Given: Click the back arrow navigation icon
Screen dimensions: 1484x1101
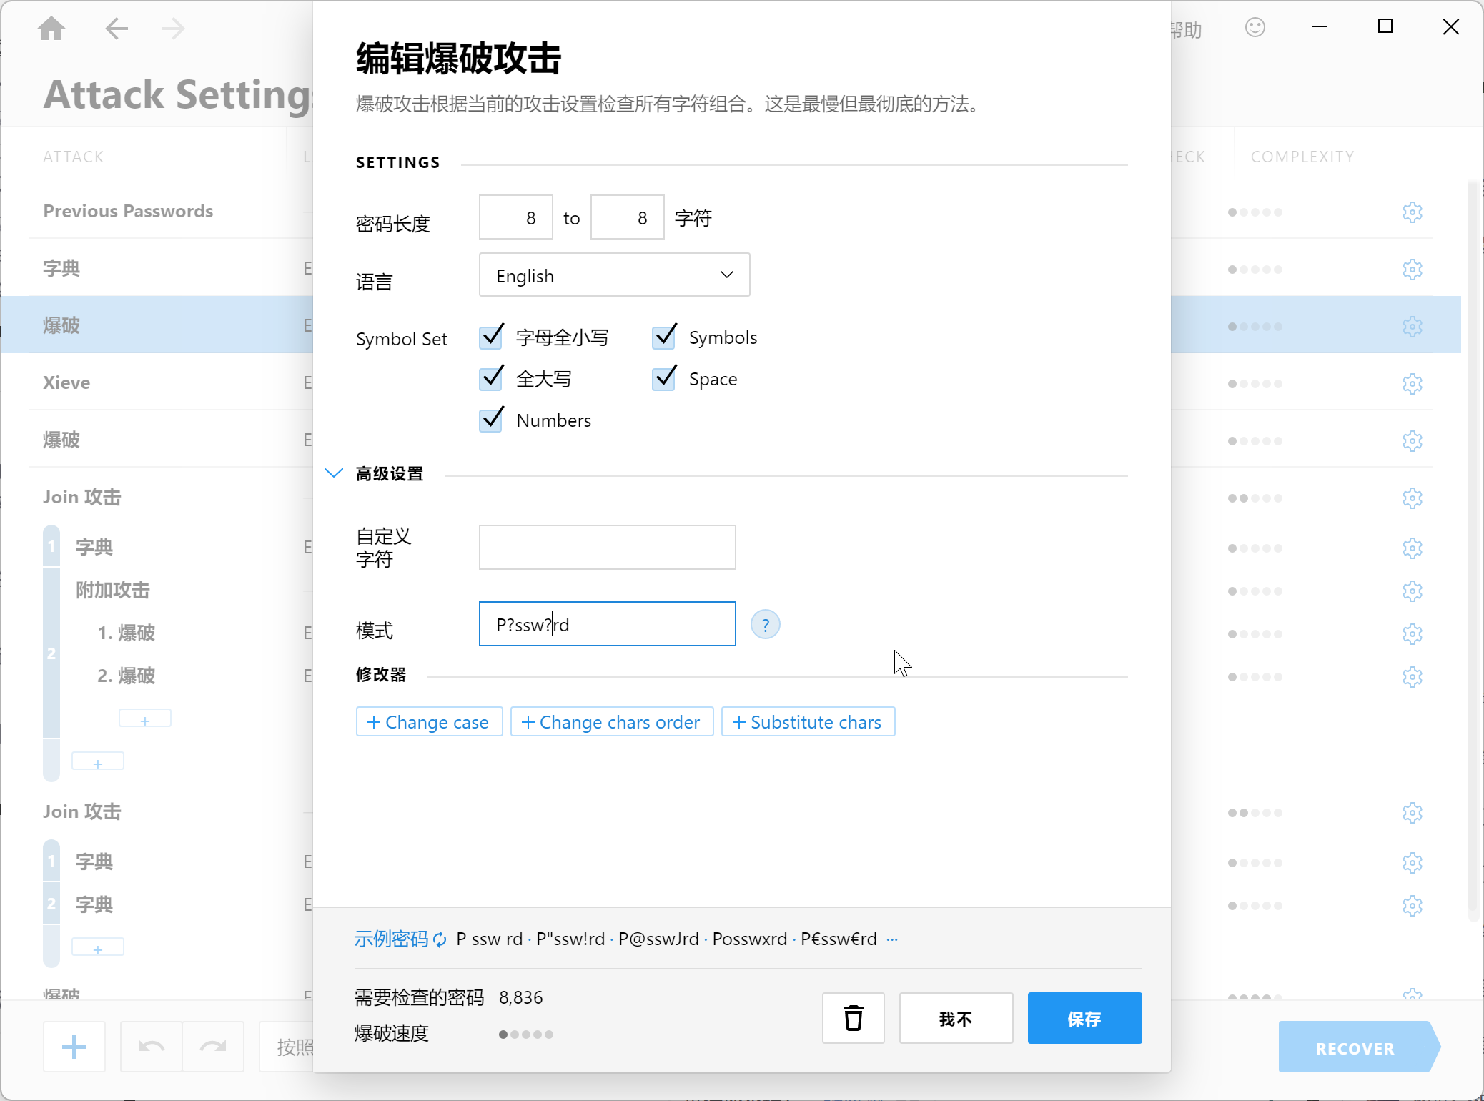Looking at the screenshot, I should point(116,29).
